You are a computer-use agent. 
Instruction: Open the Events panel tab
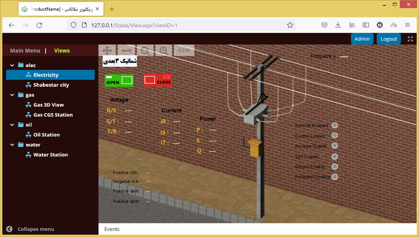click(x=112, y=229)
